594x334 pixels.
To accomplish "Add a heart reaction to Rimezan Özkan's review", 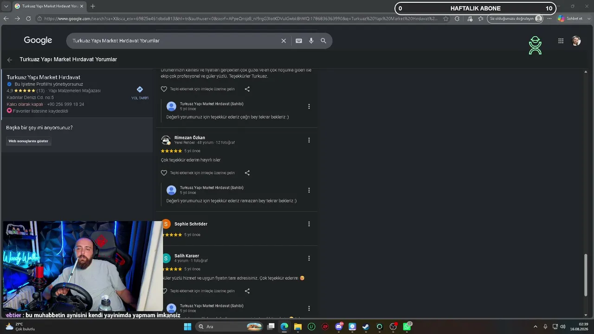I will (x=164, y=173).
